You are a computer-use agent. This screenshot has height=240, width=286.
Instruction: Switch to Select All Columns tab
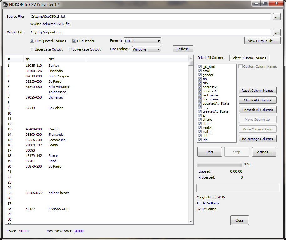click(x=211, y=58)
